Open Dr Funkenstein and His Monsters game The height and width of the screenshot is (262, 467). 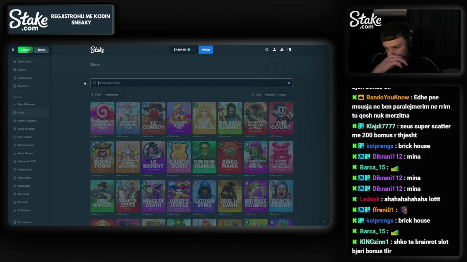[255, 157]
